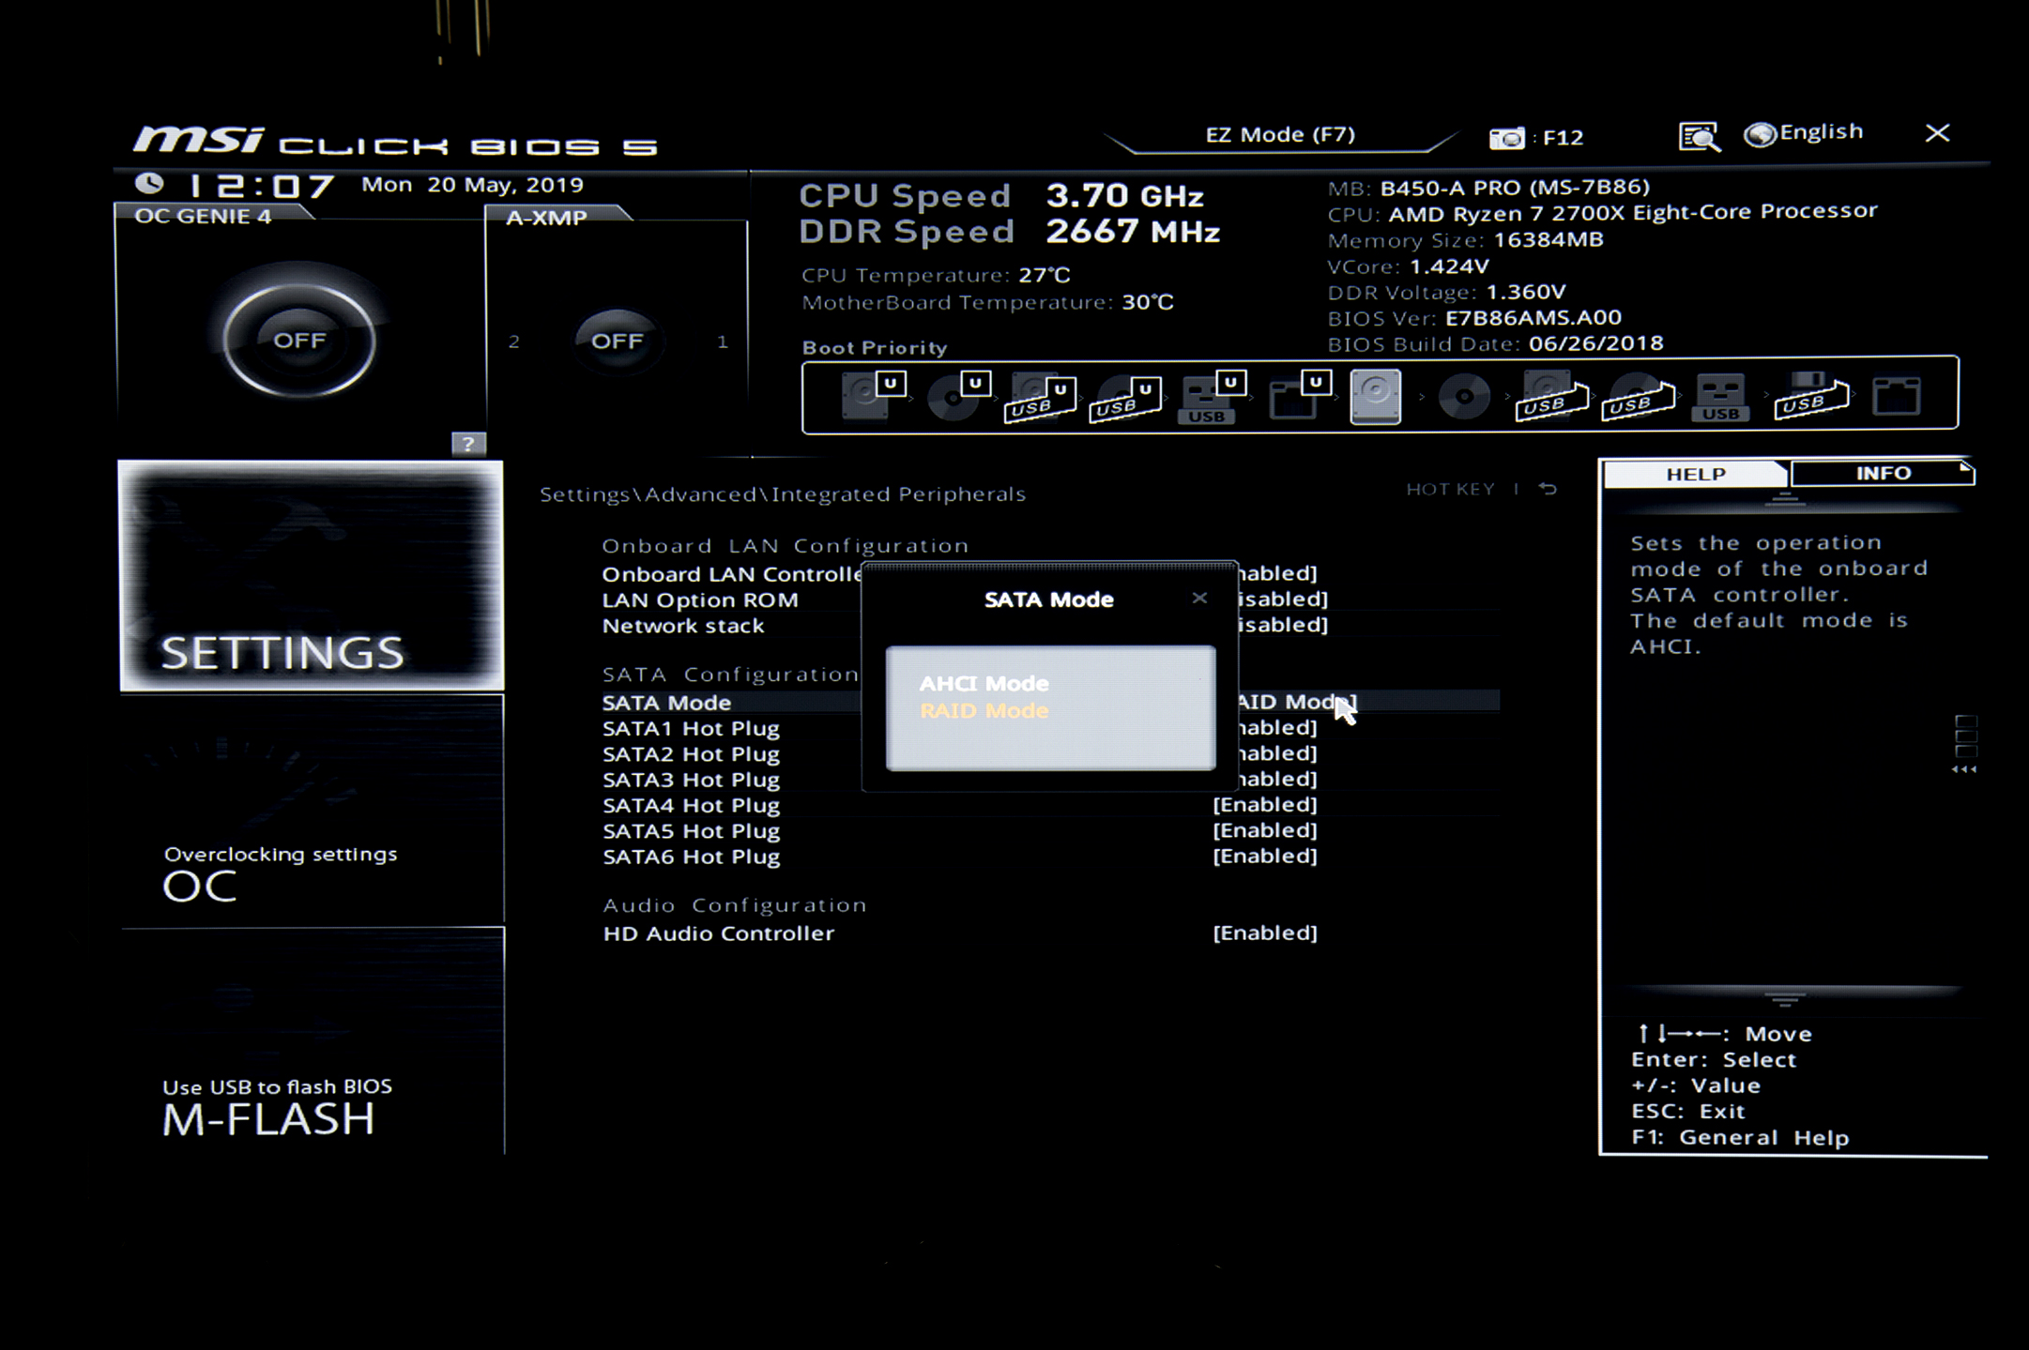Select the legacy USB hard disk boot icon
The height and width of the screenshot is (1350, 2029).
1551,397
